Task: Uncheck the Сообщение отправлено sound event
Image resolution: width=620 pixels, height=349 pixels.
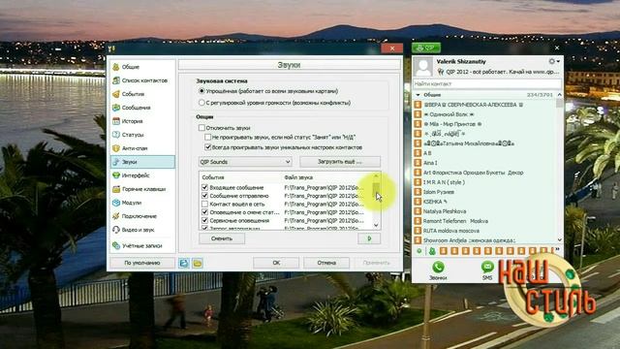Action: click(x=204, y=196)
